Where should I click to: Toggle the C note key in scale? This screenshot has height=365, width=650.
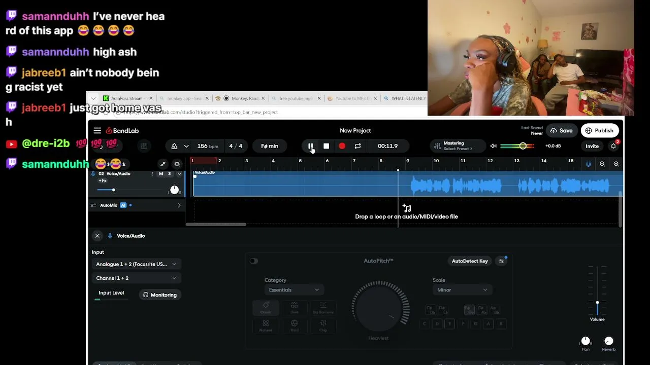[425, 324]
